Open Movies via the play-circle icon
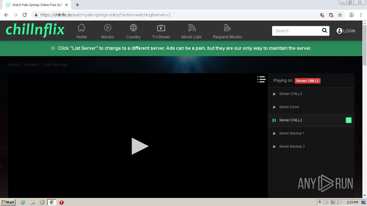The image size is (367, 206). point(108,27)
